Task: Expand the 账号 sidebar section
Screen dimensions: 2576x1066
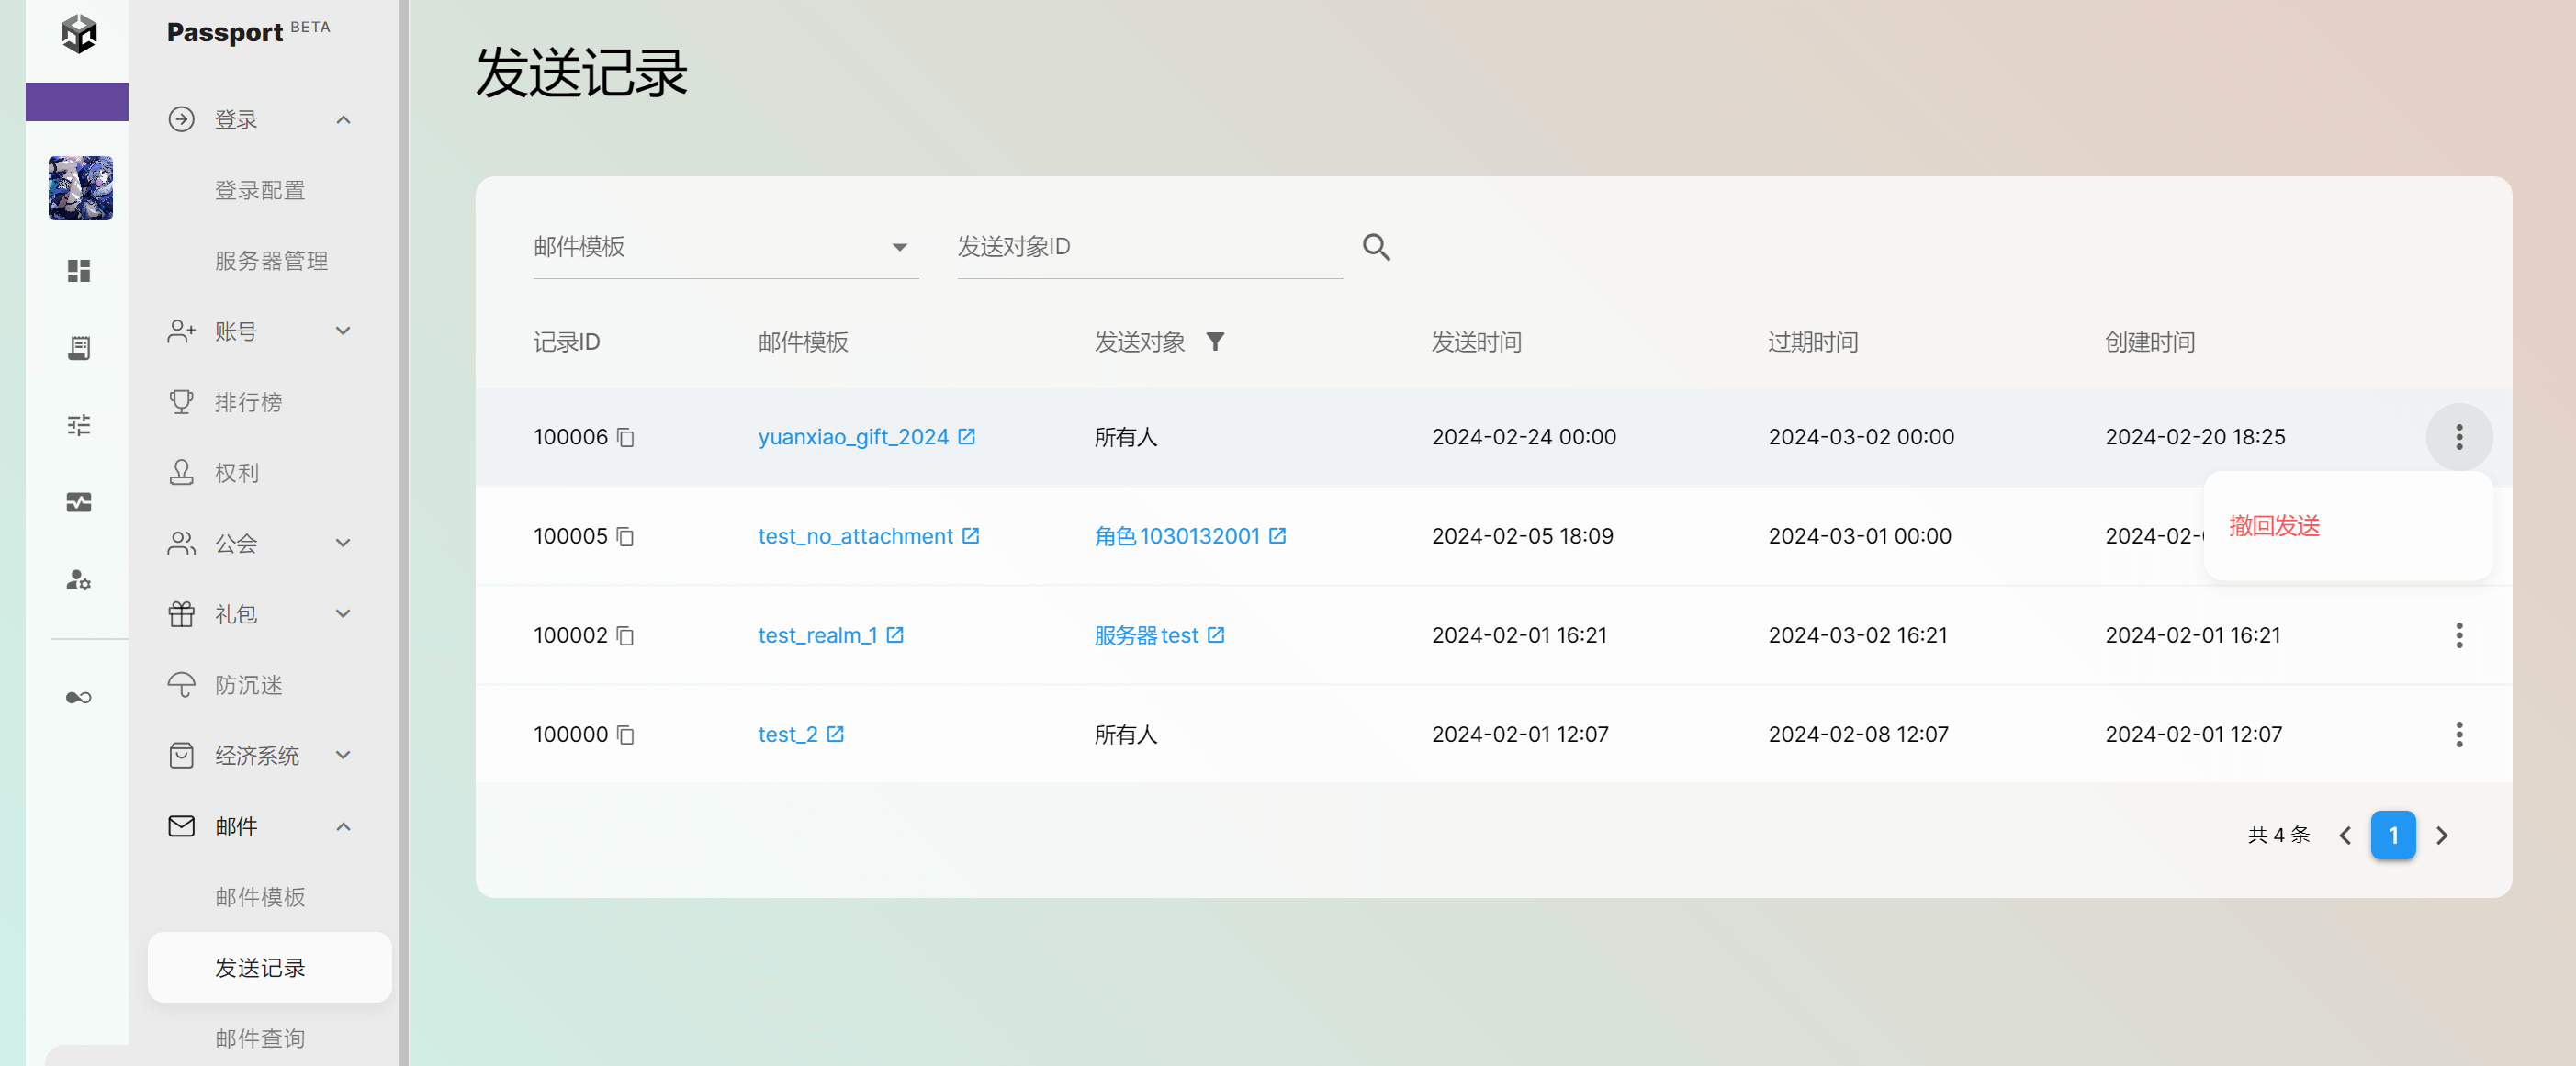Action: [343, 331]
